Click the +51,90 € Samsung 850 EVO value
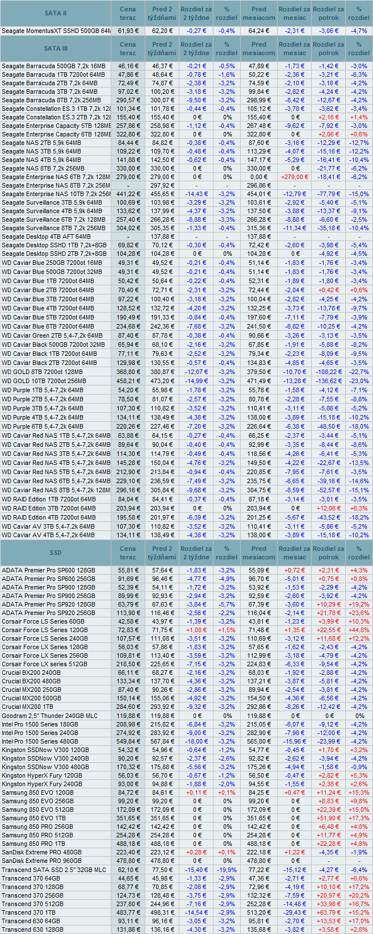This screenshot has height=934, width=373. (x=329, y=818)
